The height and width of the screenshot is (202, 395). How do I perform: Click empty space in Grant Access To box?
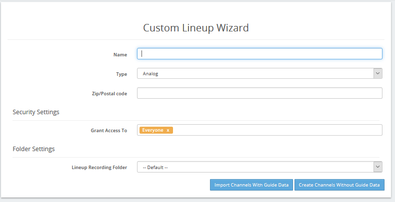[x=277, y=130]
